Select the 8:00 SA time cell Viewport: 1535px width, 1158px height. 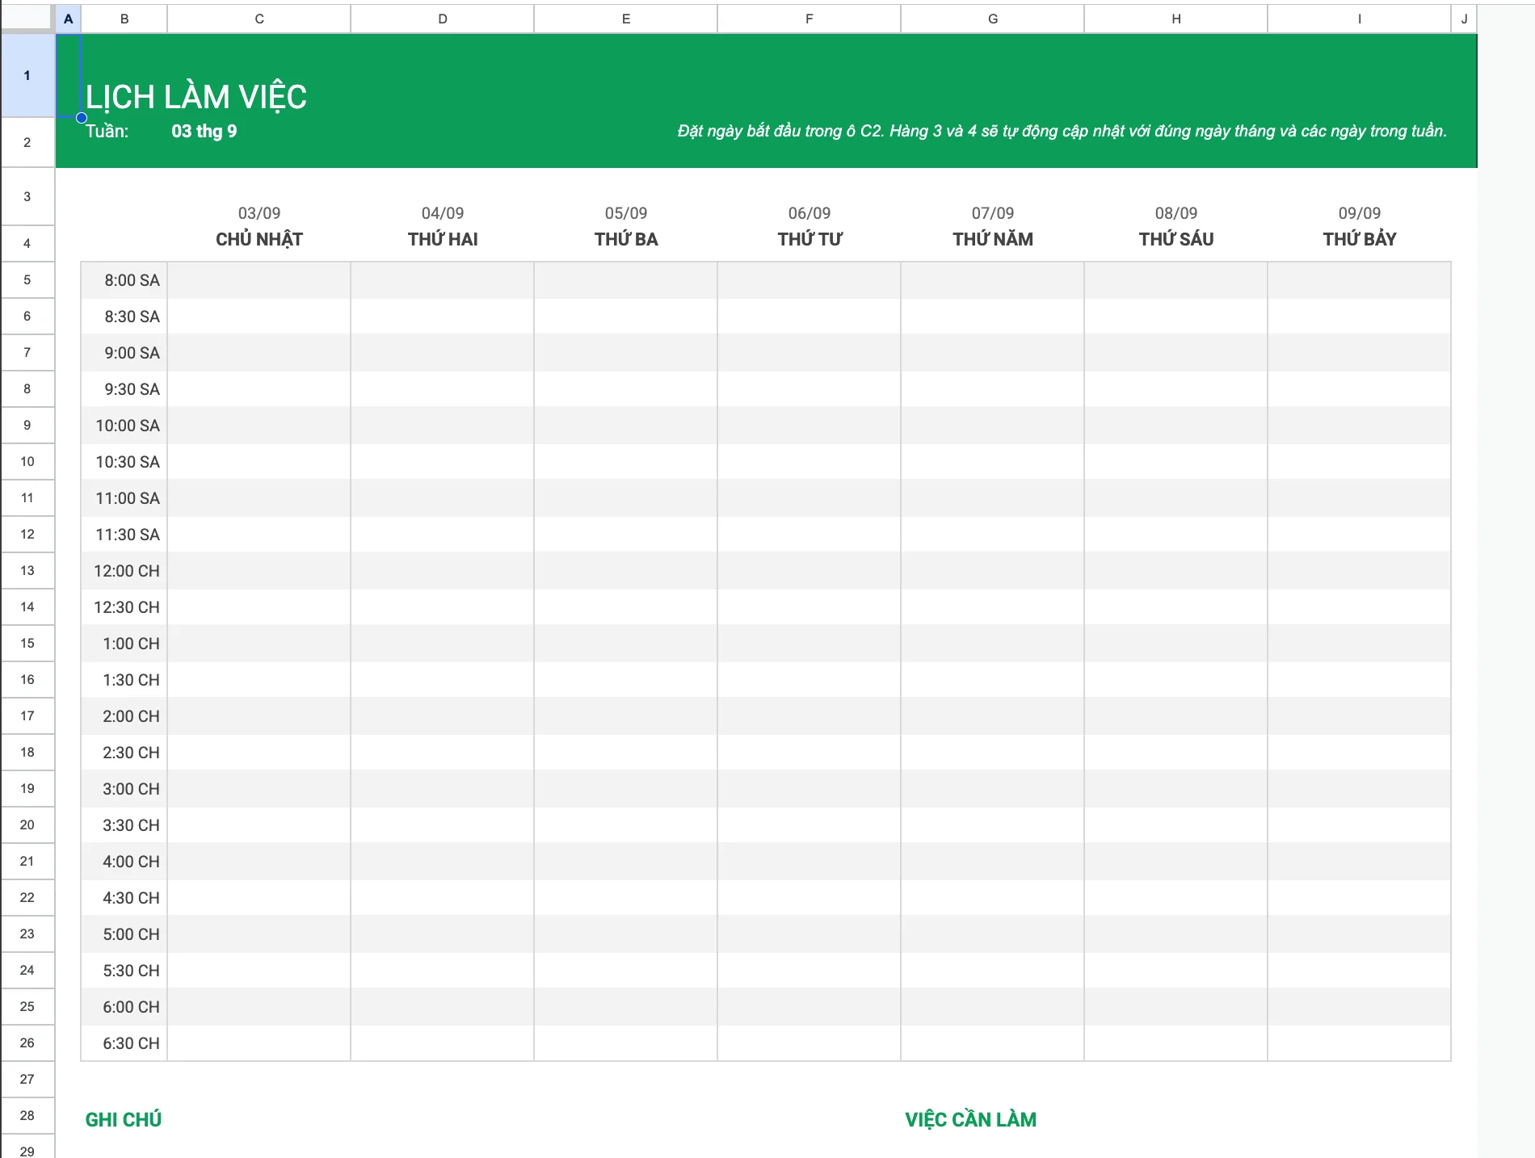(x=124, y=280)
